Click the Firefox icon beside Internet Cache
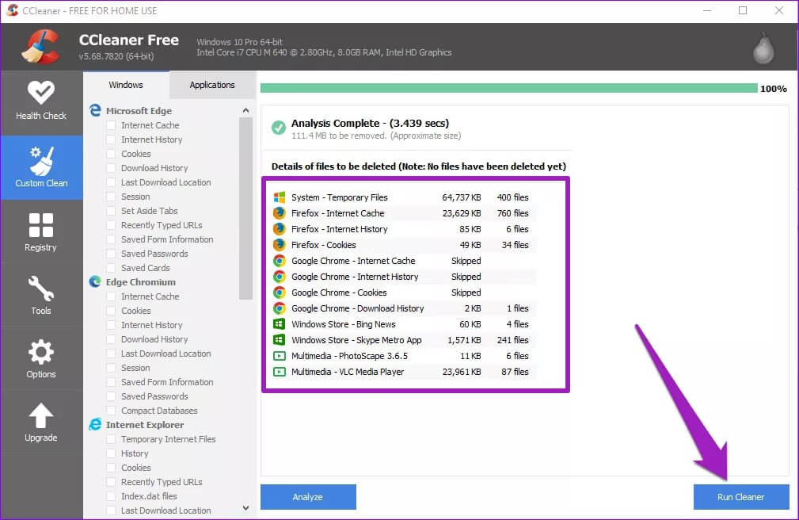 (x=280, y=212)
